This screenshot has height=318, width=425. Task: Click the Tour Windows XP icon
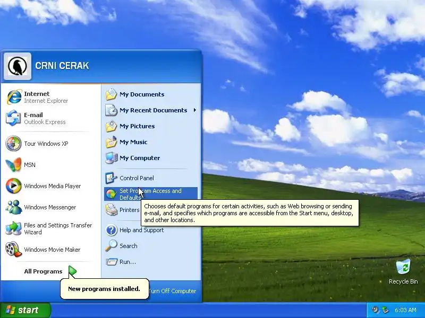point(14,143)
